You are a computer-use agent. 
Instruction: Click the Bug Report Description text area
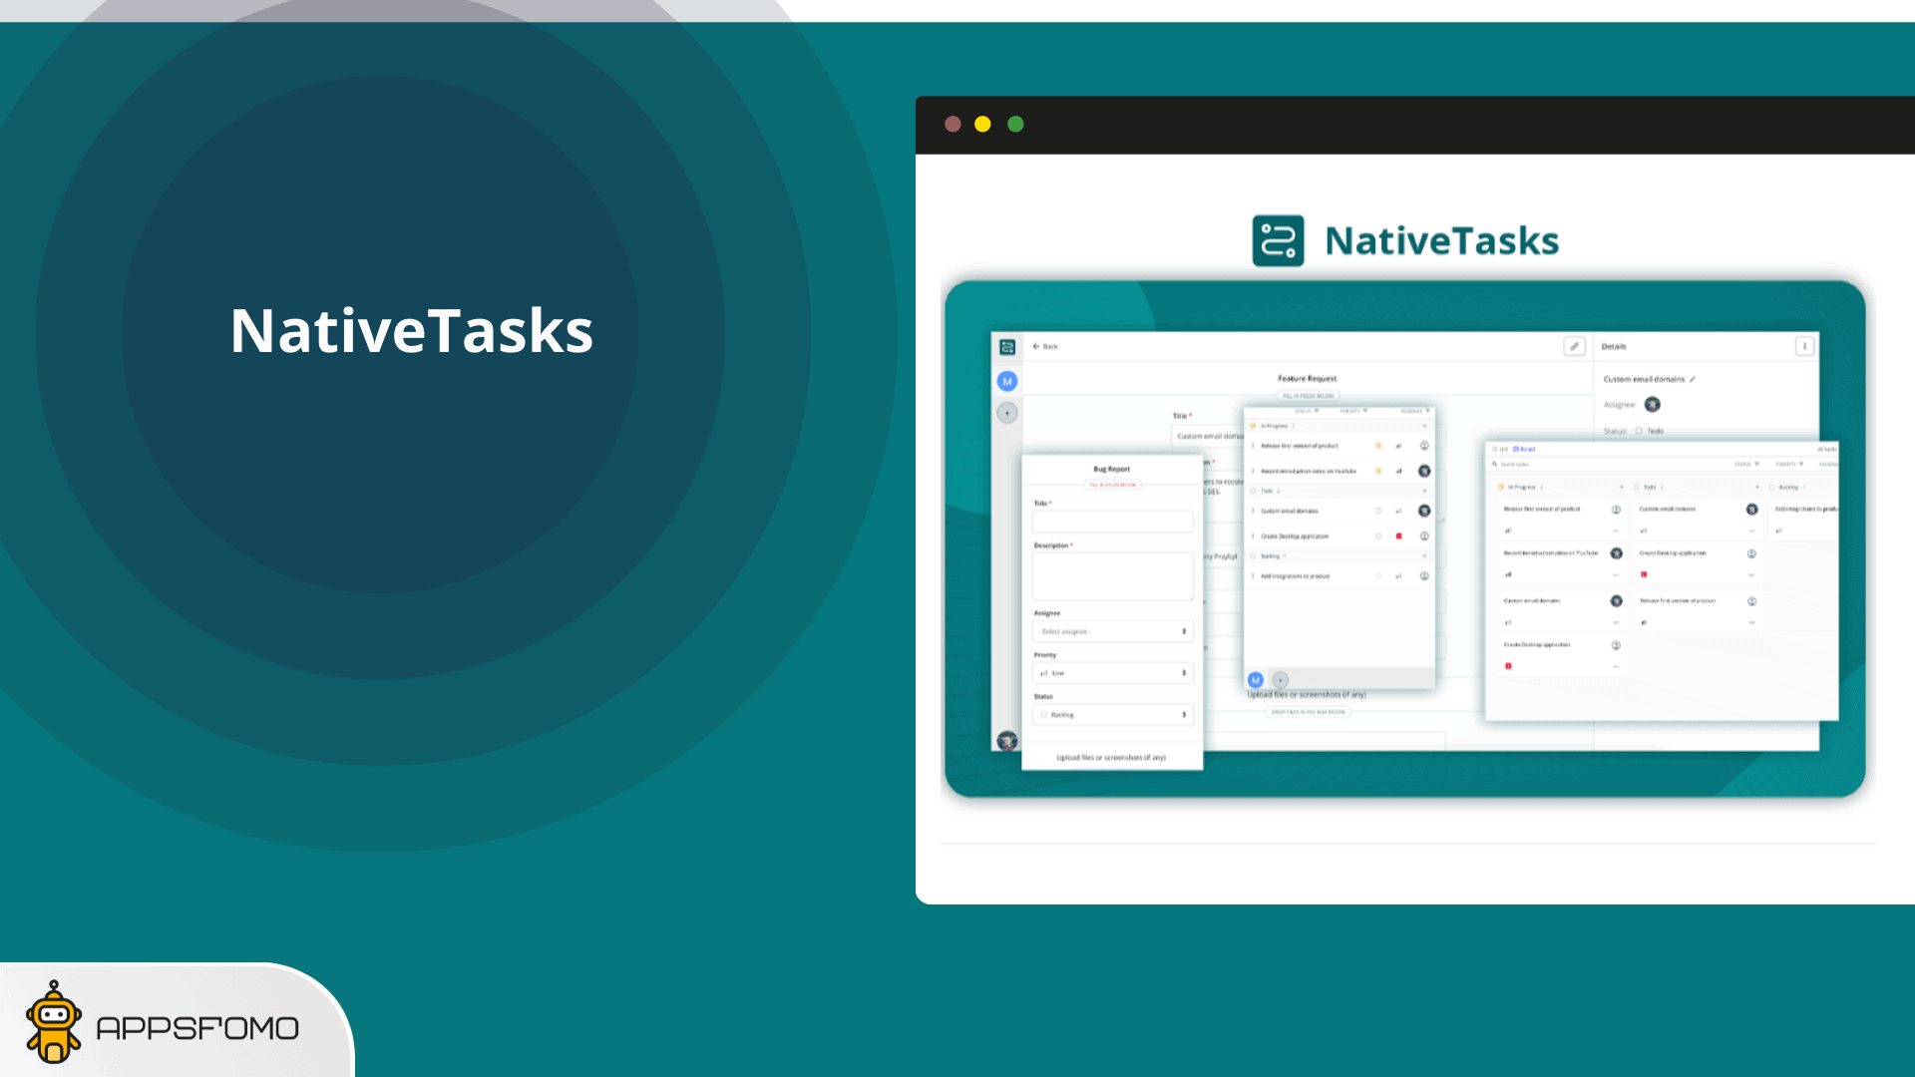[1112, 576]
